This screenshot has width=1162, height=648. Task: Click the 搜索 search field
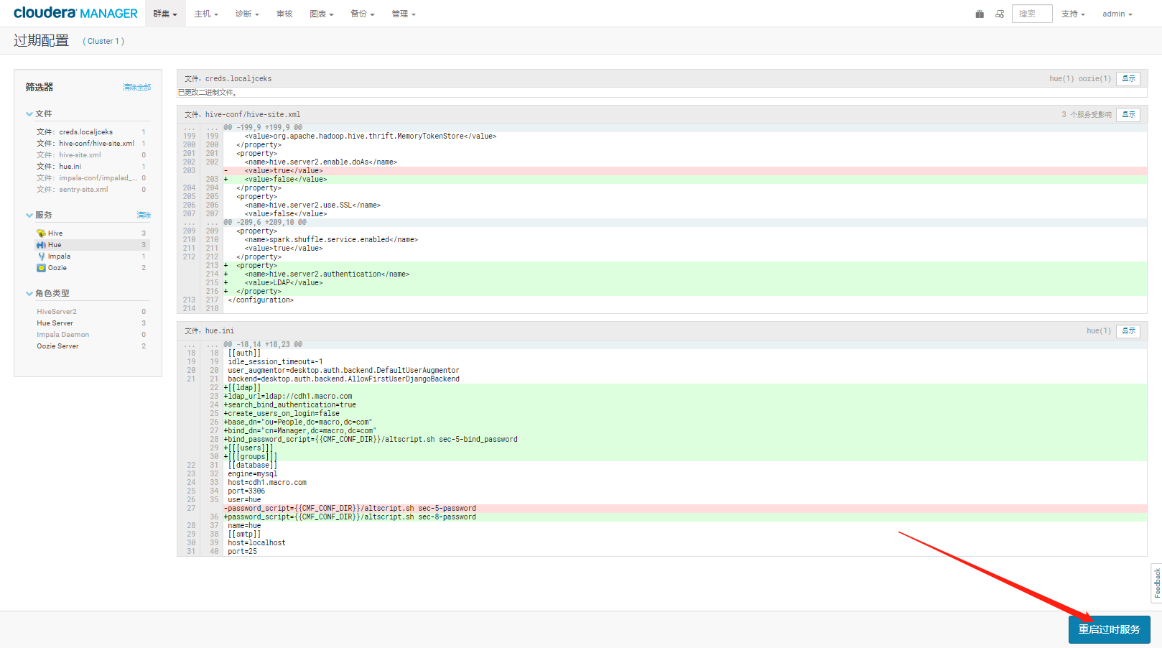coord(1032,14)
